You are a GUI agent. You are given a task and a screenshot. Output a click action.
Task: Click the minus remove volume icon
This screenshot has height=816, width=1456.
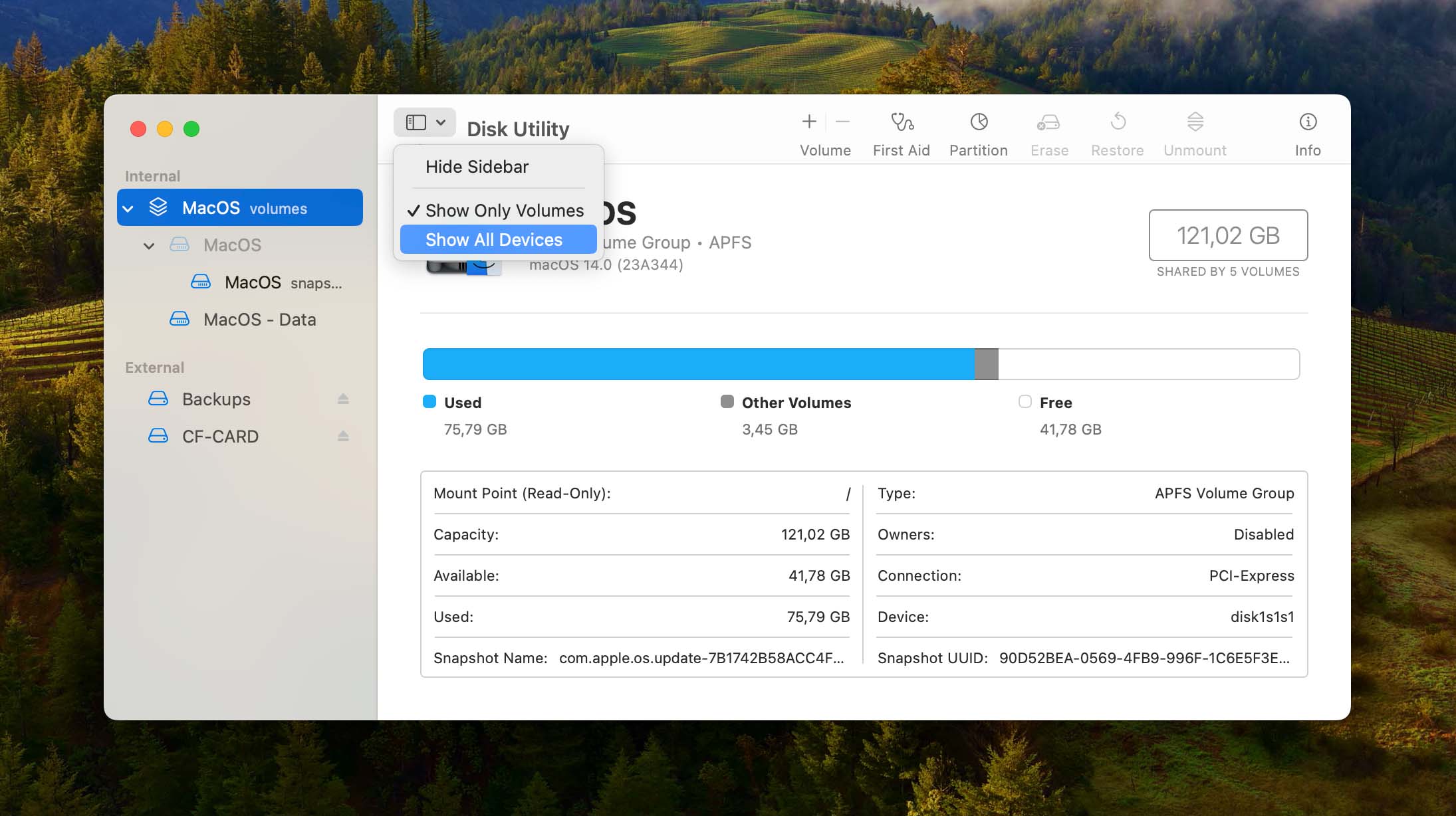click(842, 122)
